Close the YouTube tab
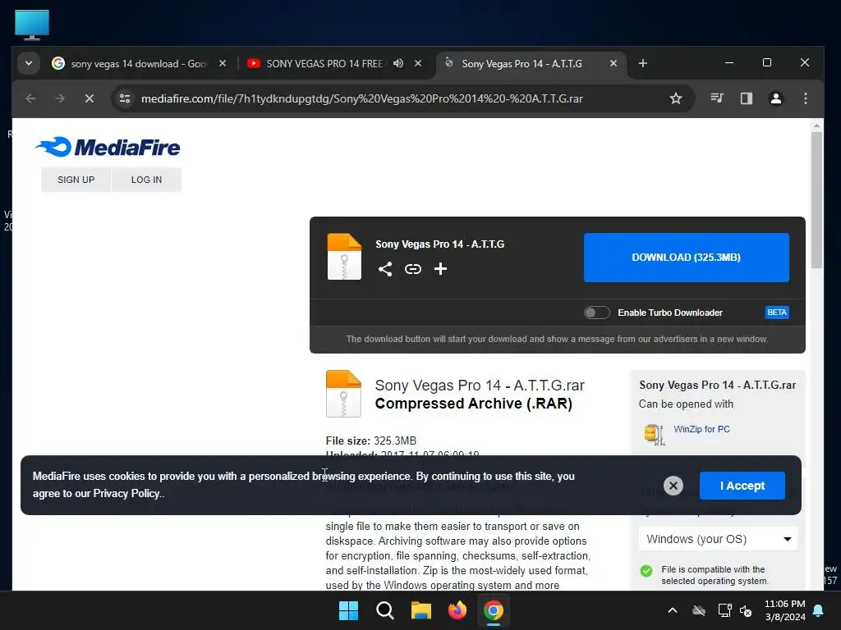This screenshot has width=841, height=630. tap(418, 63)
